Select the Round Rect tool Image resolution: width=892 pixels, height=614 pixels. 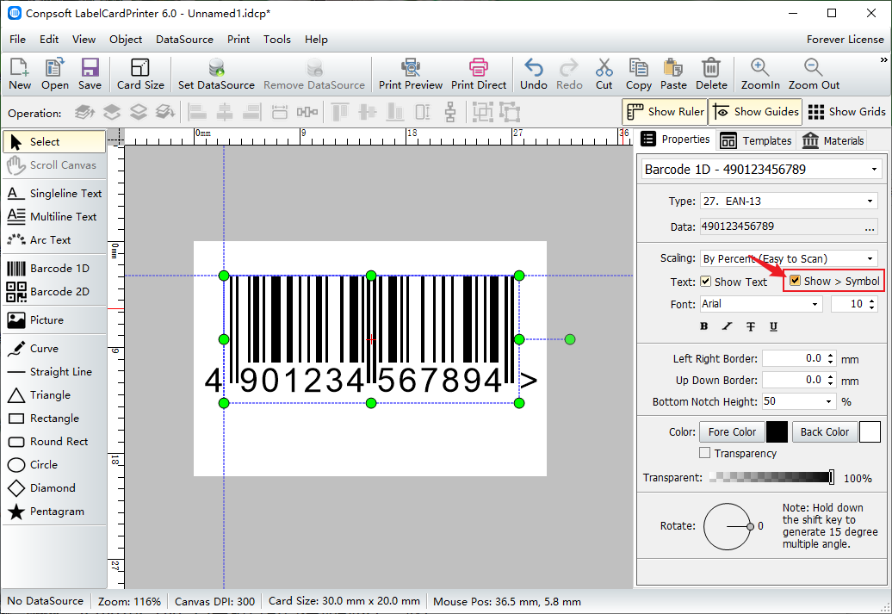click(54, 442)
